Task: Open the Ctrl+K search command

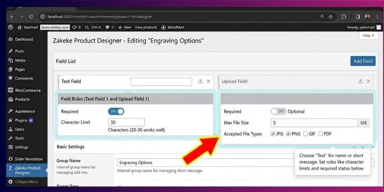Action: point(93,27)
